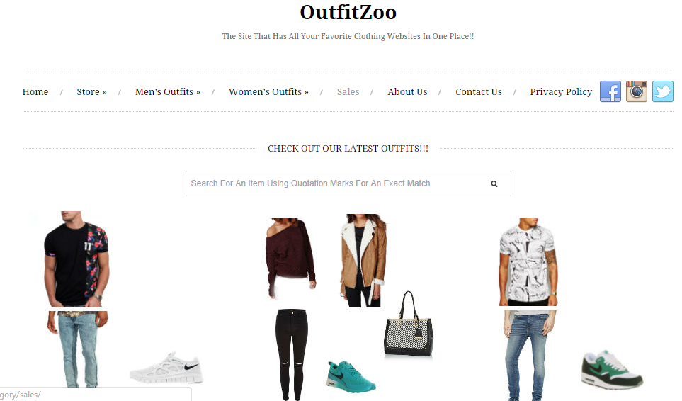Image resolution: width=682 pixels, height=401 pixels.
Task: Focus the item search text field
Action: point(348,183)
